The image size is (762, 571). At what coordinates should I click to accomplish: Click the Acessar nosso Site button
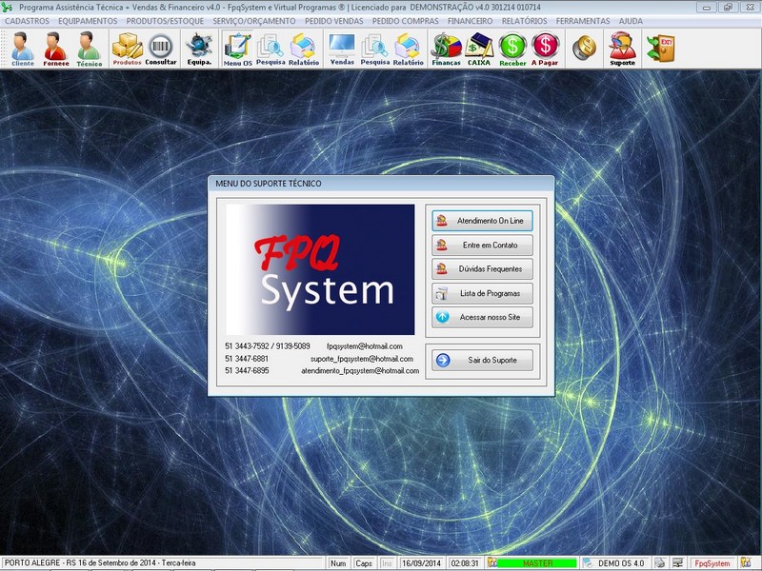482,317
